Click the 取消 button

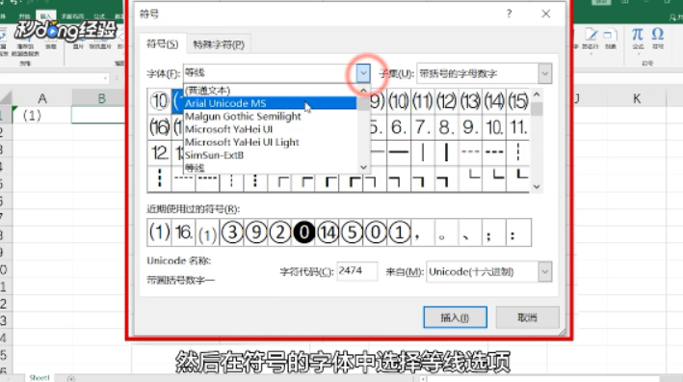coord(528,317)
